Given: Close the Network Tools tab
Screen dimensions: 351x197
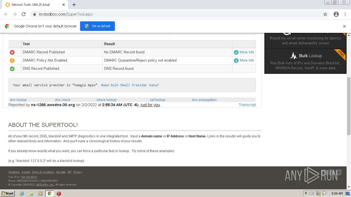Looking at the screenshot, I should pos(64,5).
